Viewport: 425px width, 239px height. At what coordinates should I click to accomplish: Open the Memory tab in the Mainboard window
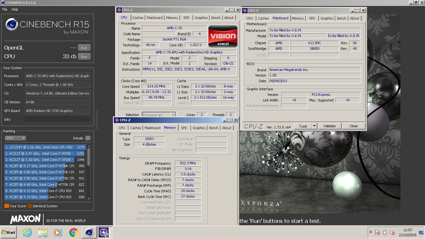pyautogui.click(x=298, y=18)
